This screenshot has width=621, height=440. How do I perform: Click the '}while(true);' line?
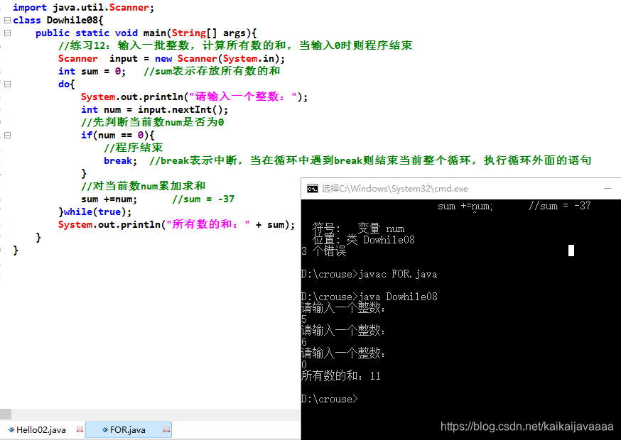pos(95,211)
